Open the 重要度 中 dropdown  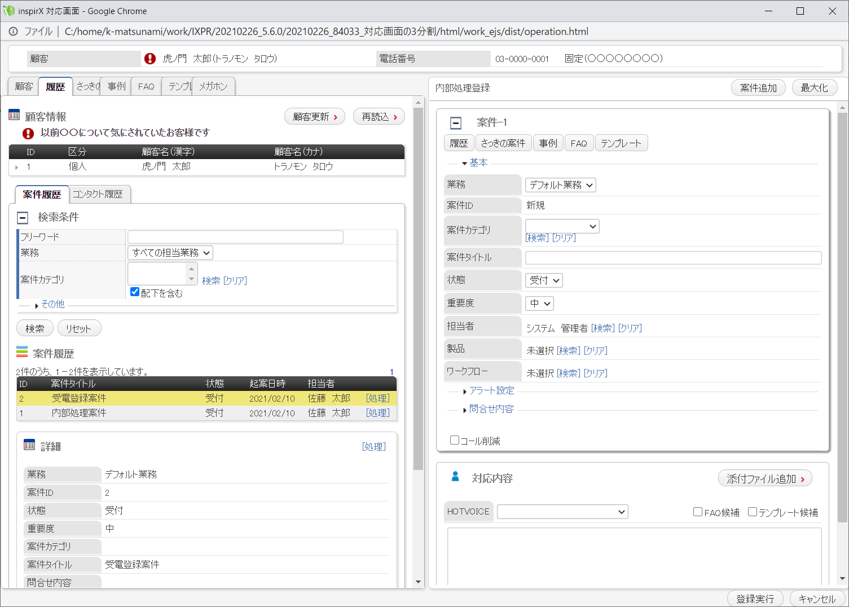[x=539, y=303]
